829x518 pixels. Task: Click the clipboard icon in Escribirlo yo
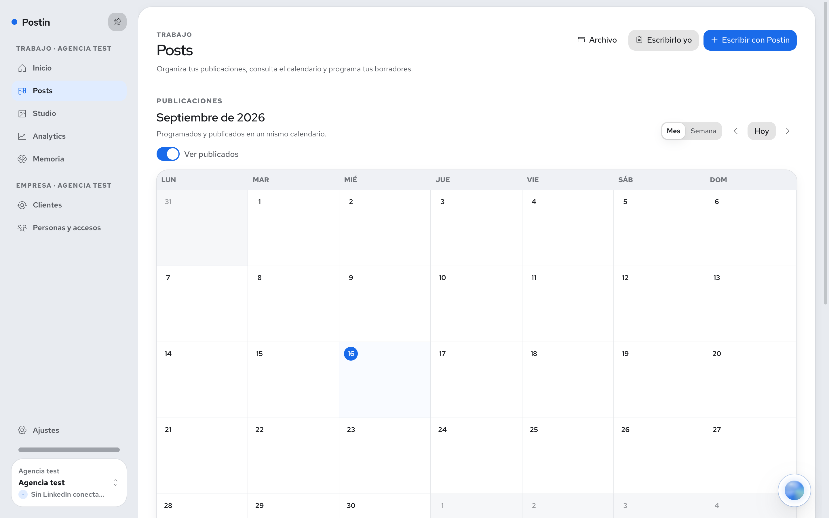(639, 40)
